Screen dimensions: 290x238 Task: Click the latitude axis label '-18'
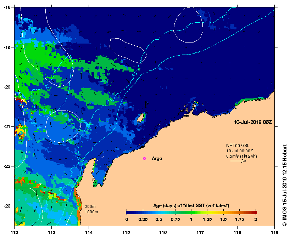pos(6,7)
